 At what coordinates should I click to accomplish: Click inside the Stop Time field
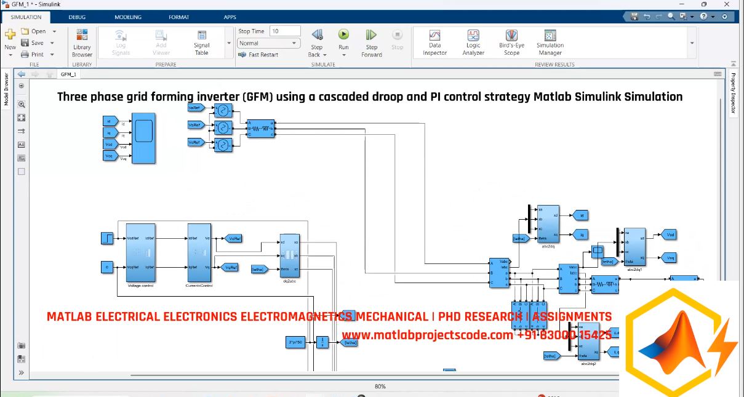[x=284, y=30]
